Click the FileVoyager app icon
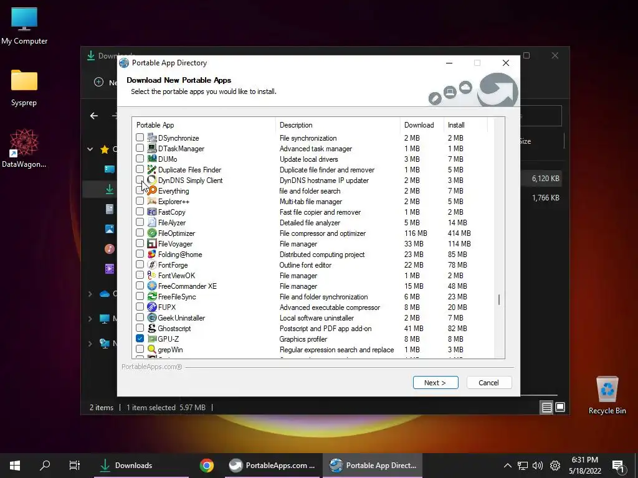Screen dimensions: 638x478 [x=152, y=243]
